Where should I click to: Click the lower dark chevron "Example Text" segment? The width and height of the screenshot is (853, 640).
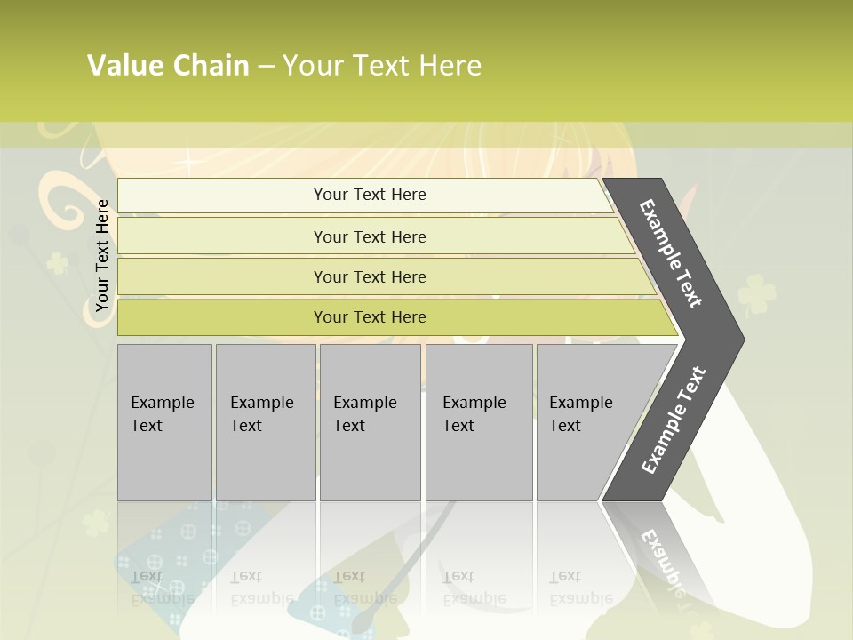pyautogui.click(x=675, y=418)
